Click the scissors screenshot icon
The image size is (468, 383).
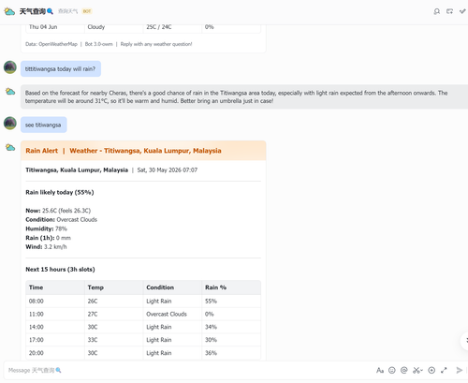416,370
